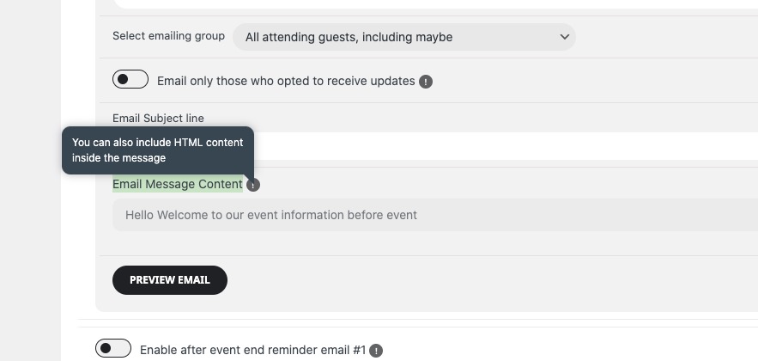
Task: Click the Select emailing group label
Action: [x=169, y=36]
